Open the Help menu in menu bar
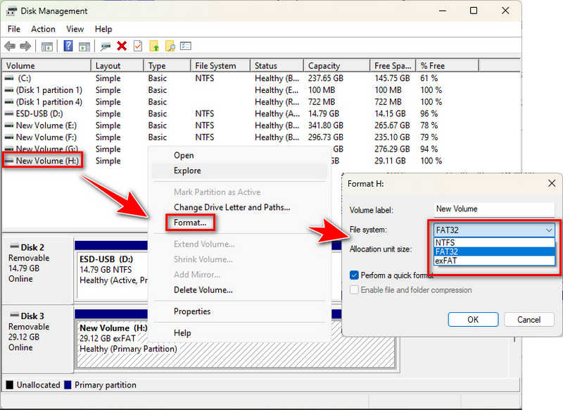563x410 pixels. [x=103, y=29]
